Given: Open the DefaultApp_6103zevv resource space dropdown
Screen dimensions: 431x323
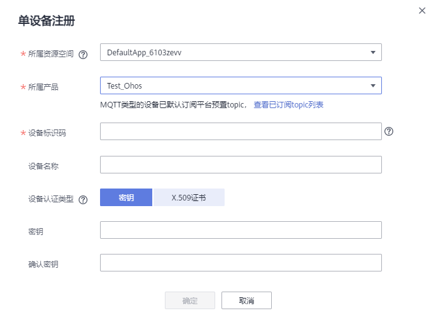Looking at the screenshot, I should pyautogui.click(x=240, y=52).
